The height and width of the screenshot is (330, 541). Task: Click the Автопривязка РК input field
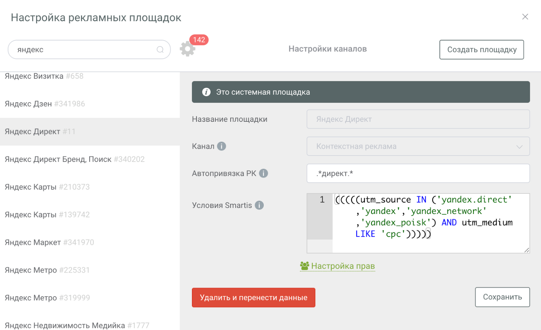(x=418, y=173)
